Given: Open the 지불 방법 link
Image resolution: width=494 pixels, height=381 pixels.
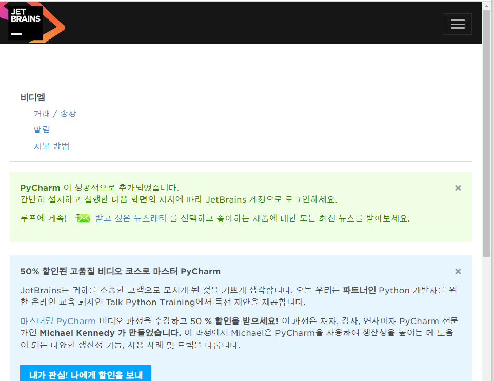Looking at the screenshot, I should 52,146.
